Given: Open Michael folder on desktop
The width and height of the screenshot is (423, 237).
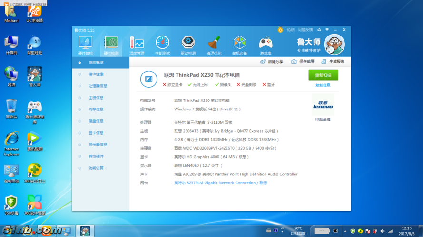Looking at the screenshot, I should (11, 14).
